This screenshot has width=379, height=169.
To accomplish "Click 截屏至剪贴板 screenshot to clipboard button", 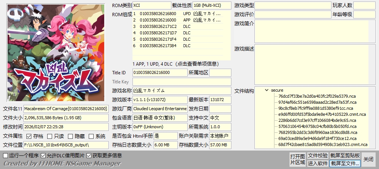I will [x=345, y=155].
